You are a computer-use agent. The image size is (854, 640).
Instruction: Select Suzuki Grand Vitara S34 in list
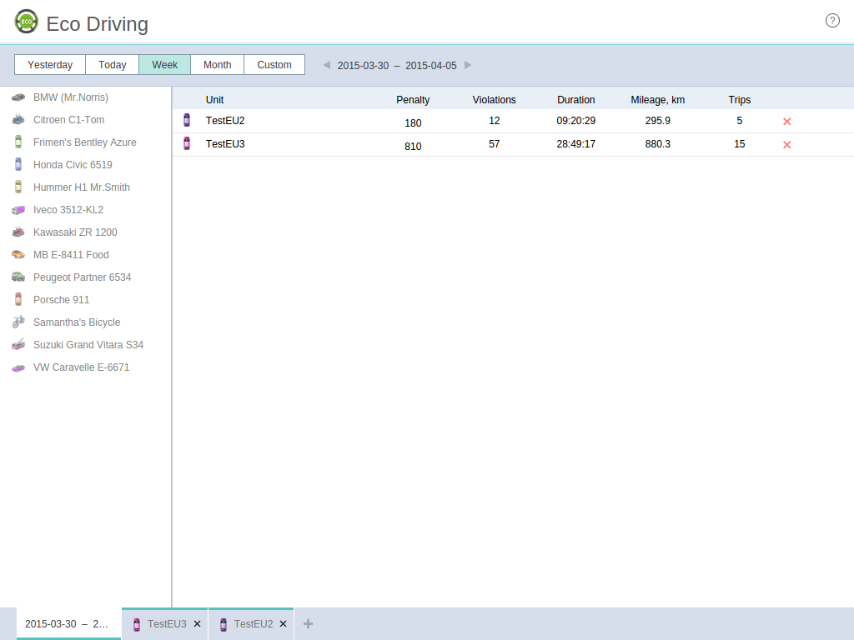(x=88, y=344)
